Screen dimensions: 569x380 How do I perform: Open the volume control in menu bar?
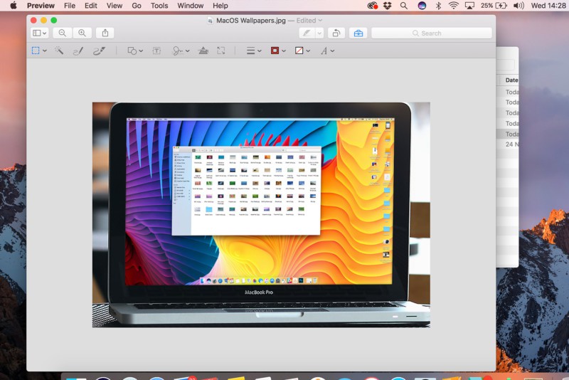pos(519,6)
